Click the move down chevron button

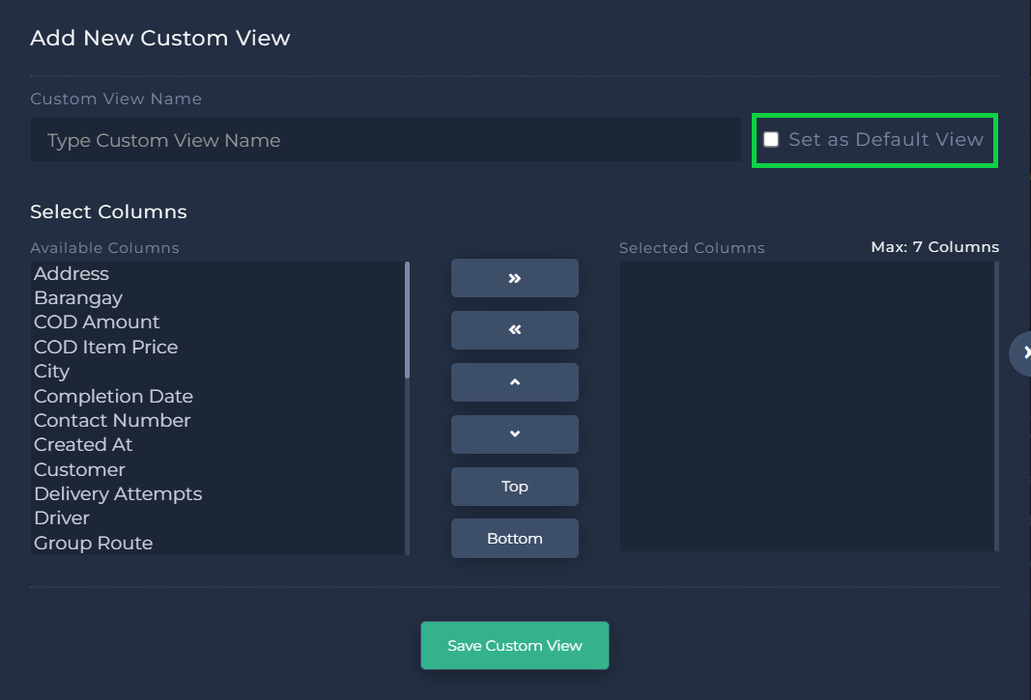pyautogui.click(x=514, y=434)
